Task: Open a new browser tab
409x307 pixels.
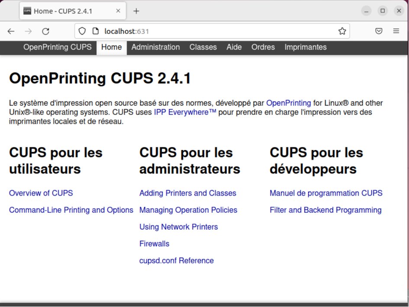Action: point(136,11)
